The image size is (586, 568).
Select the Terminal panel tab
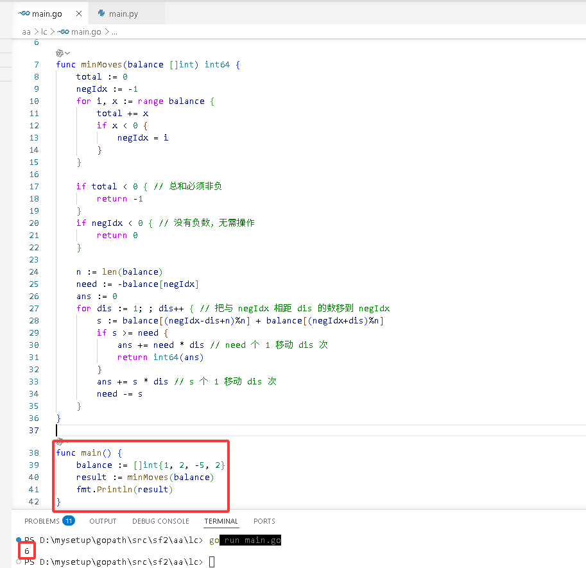[221, 521]
